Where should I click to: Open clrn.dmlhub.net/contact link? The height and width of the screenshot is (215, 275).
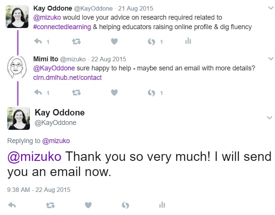pos(67,77)
